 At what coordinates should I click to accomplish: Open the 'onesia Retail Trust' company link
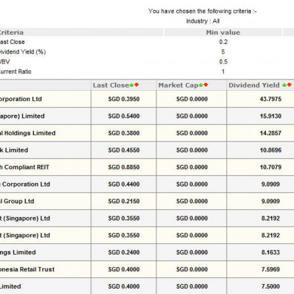pos(27,269)
